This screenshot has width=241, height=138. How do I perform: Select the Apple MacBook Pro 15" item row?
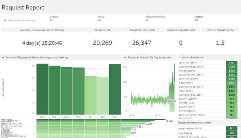click(x=208, y=128)
